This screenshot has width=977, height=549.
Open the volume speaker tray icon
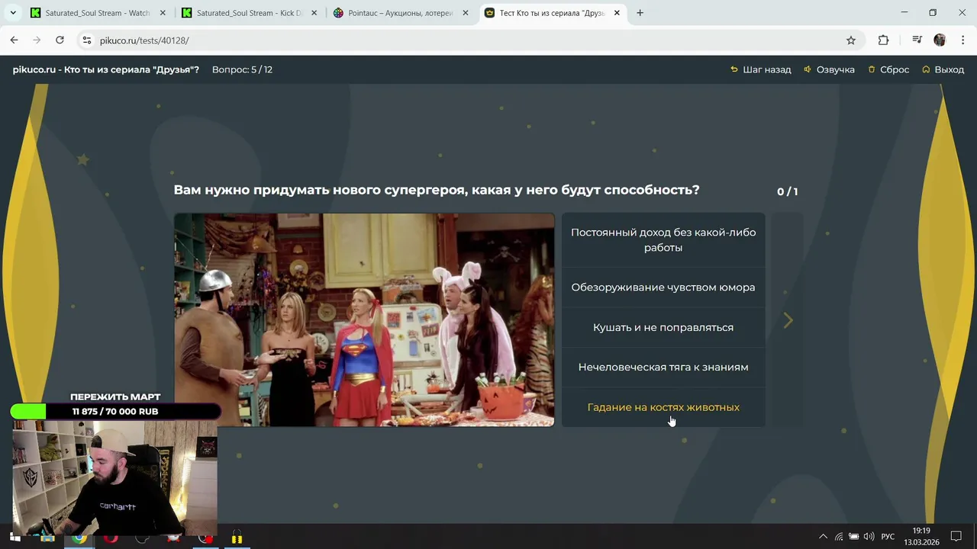coord(869,537)
